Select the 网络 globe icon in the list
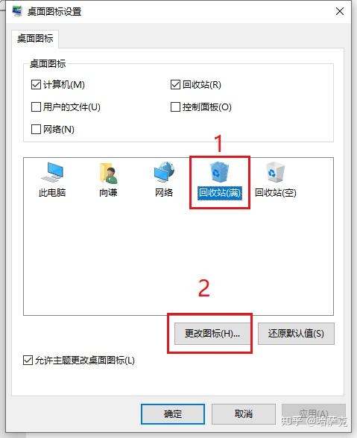 click(164, 180)
